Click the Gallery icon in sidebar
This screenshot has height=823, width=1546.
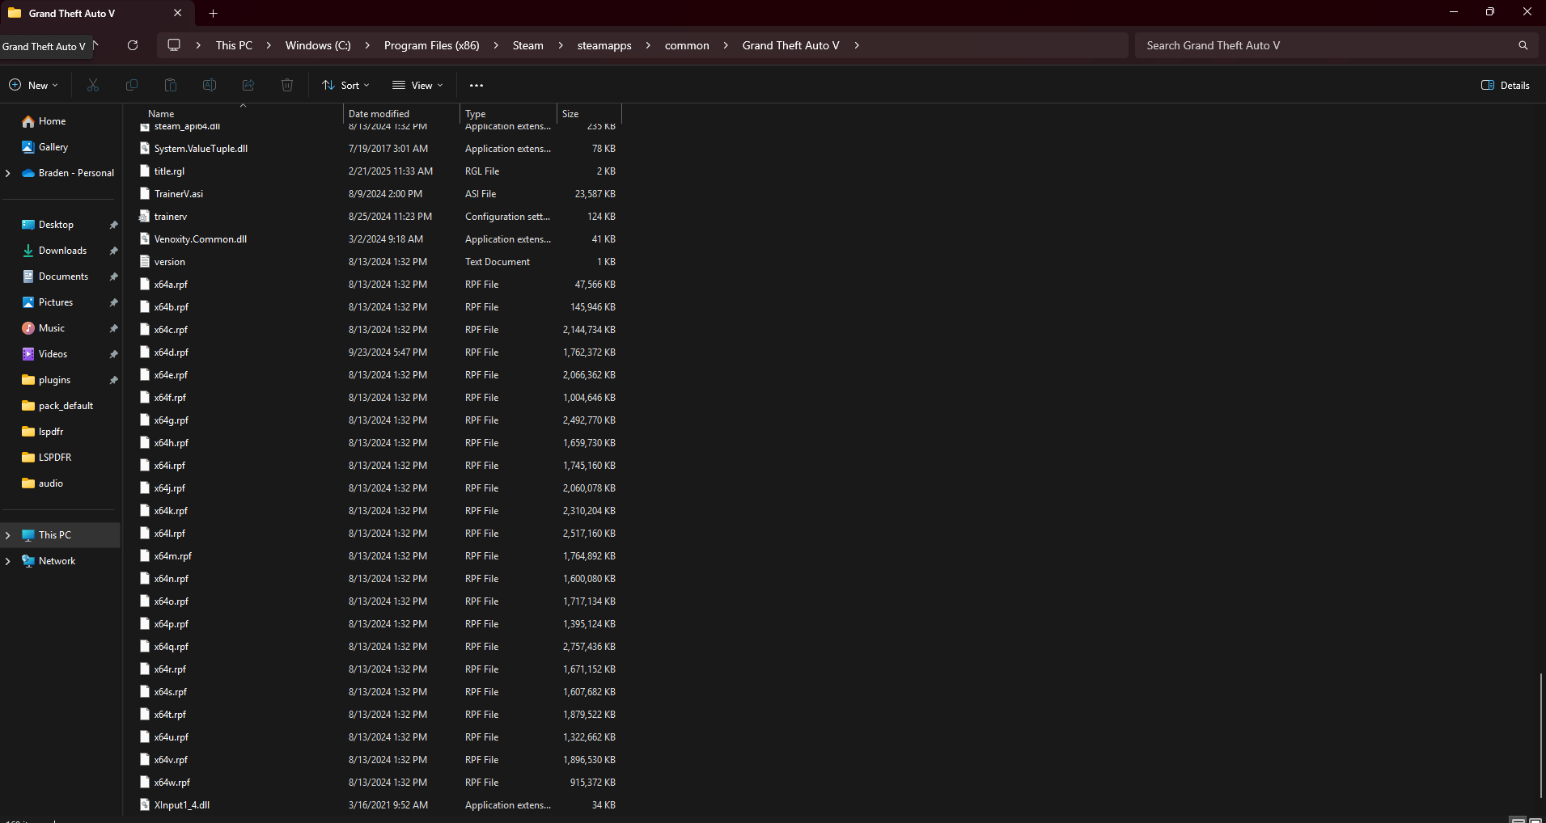28,147
